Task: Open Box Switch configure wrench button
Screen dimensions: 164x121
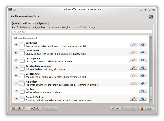Action: coord(133,45)
